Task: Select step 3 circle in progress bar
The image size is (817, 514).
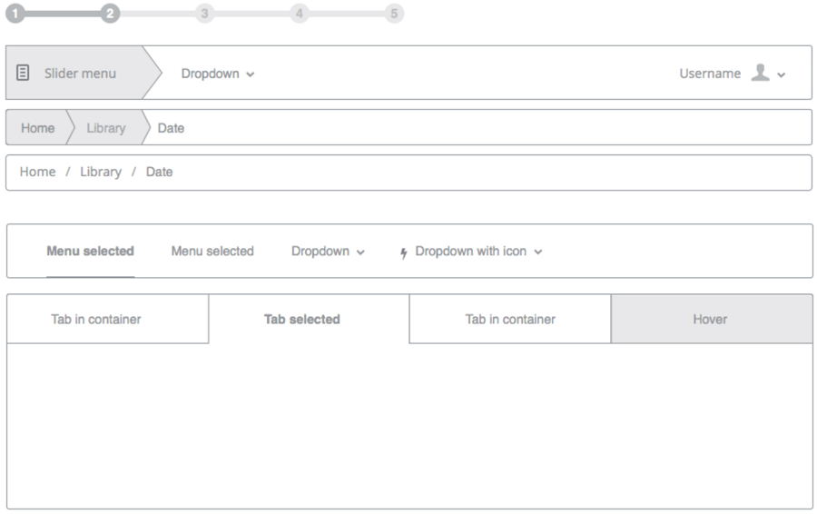Action: tap(205, 14)
